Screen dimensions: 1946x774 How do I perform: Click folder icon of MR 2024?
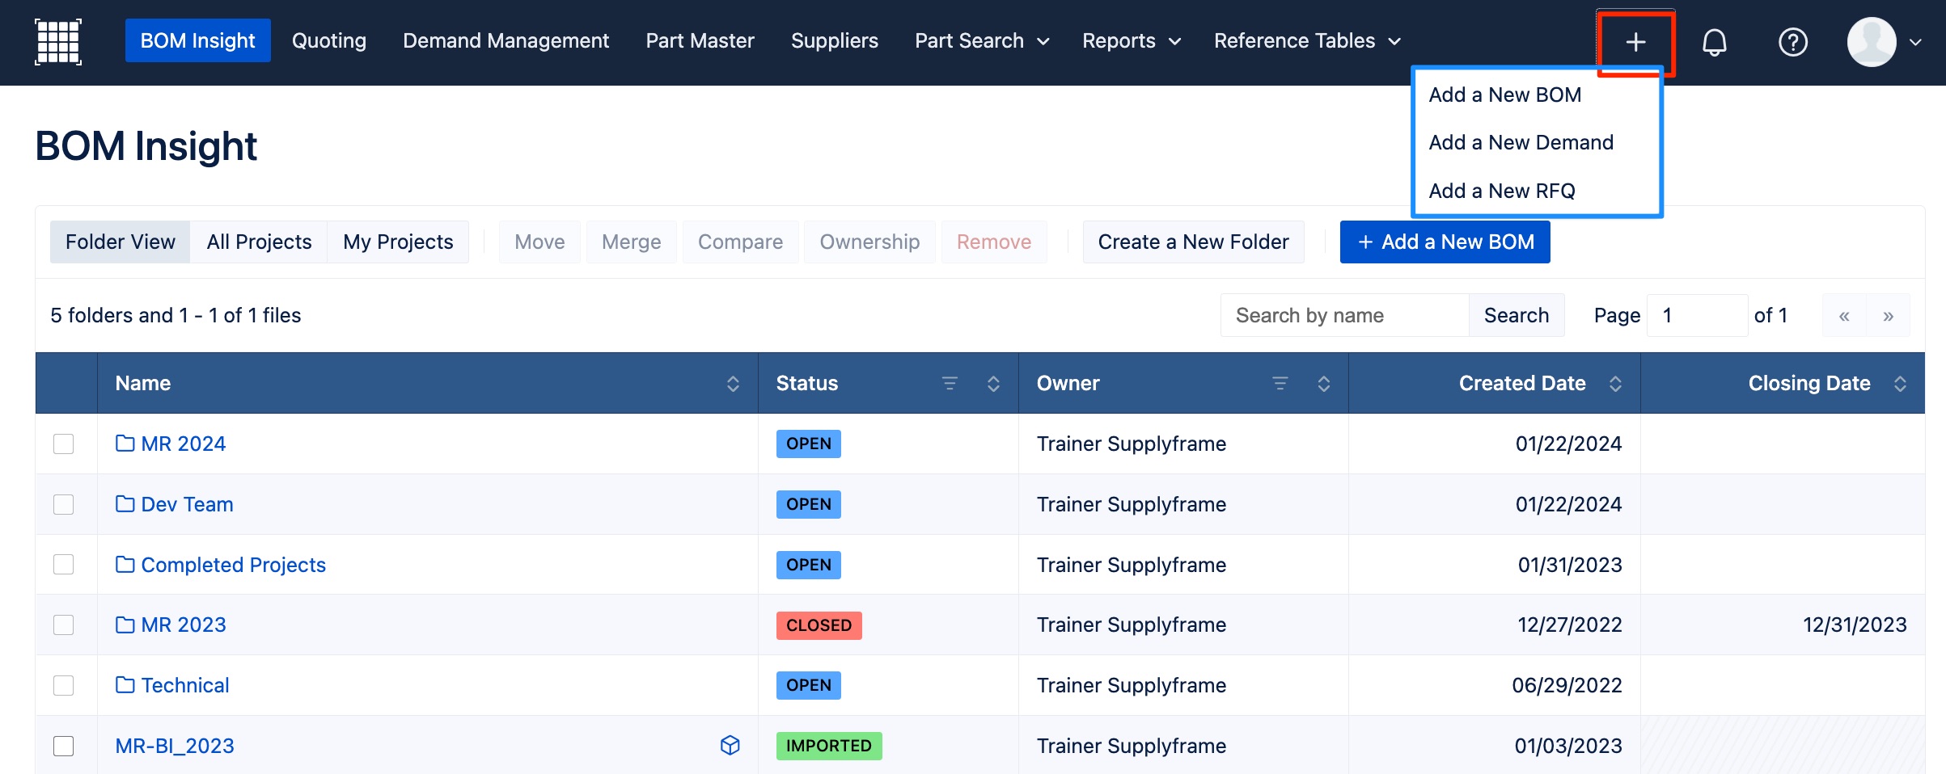125,443
